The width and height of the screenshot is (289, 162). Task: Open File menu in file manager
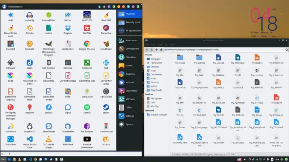click(x=147, y=45)
